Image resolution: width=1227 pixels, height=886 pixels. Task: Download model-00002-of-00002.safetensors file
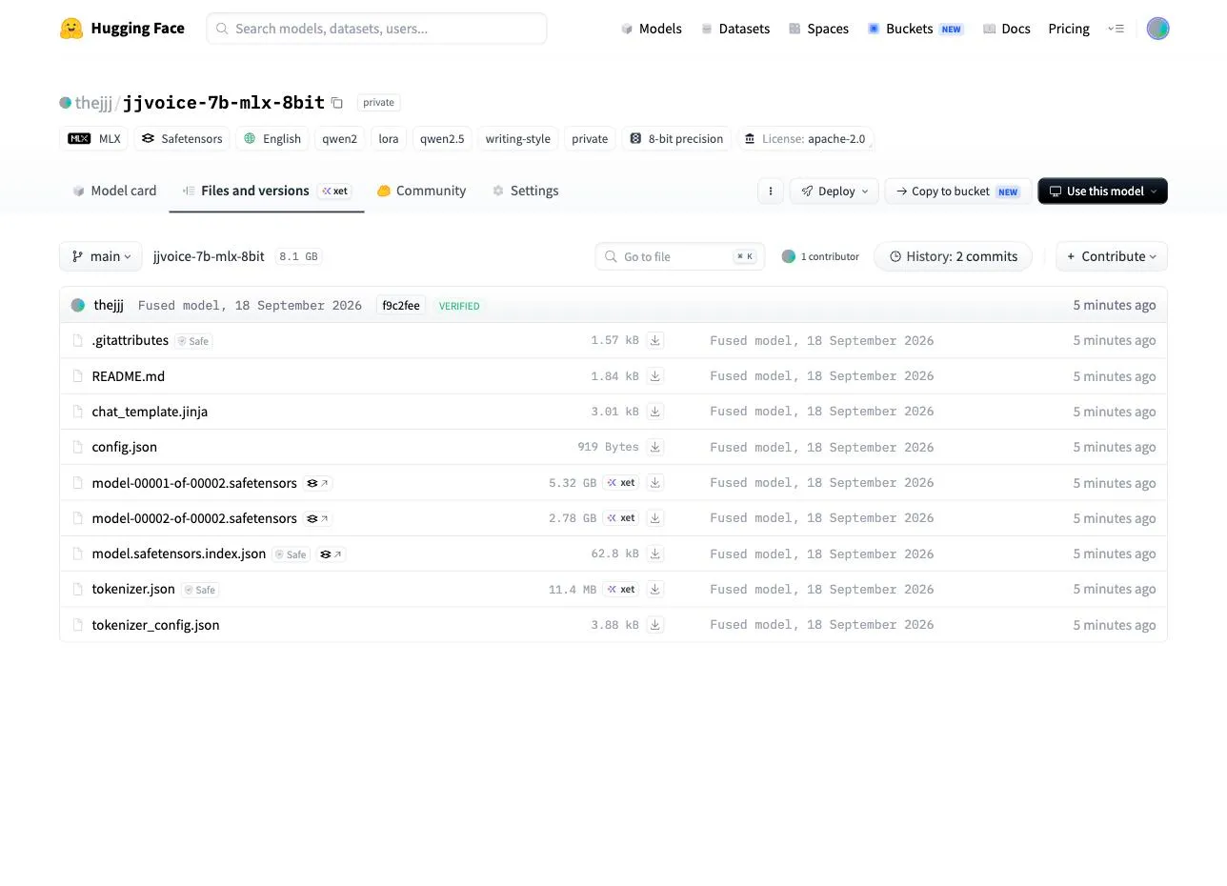[x=655, y=518]
